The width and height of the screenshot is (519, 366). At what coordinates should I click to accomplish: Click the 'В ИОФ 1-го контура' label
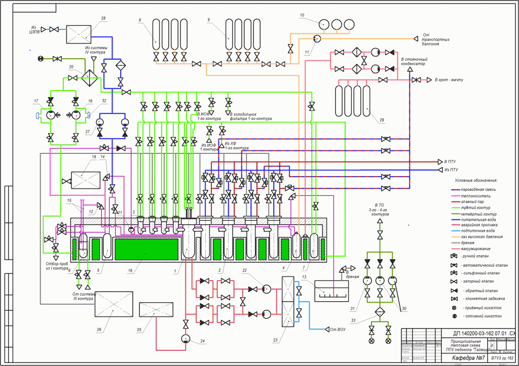(209, 116)
